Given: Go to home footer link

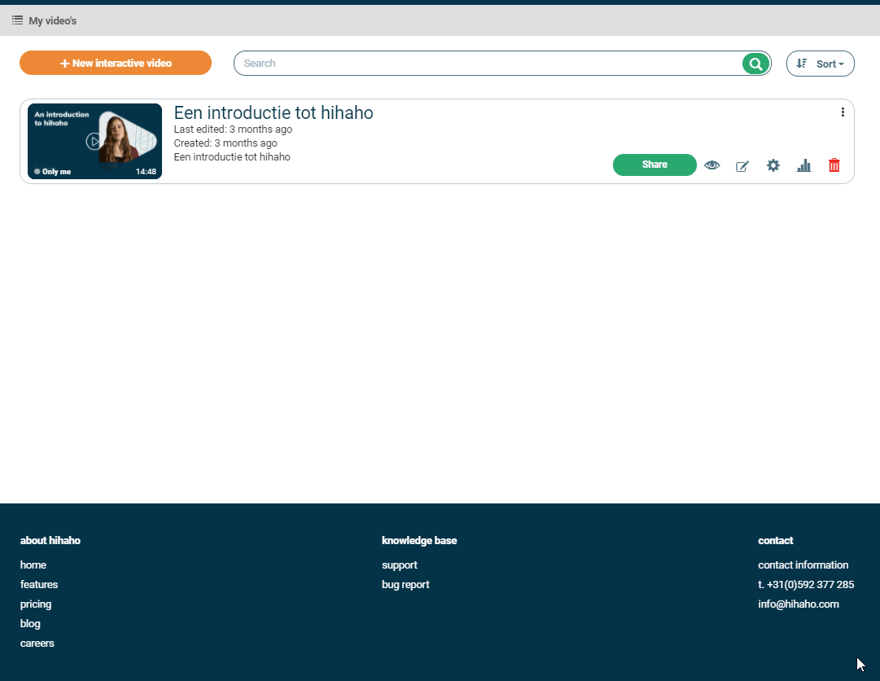Looking at the screenshot, I should click(x=33, y=565).
